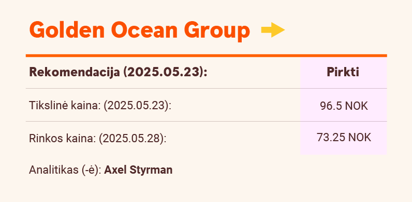Select the Rekomendacija label text
Image resolution: width=412 pixels, height=202 pixels.
tap(75, 72)
